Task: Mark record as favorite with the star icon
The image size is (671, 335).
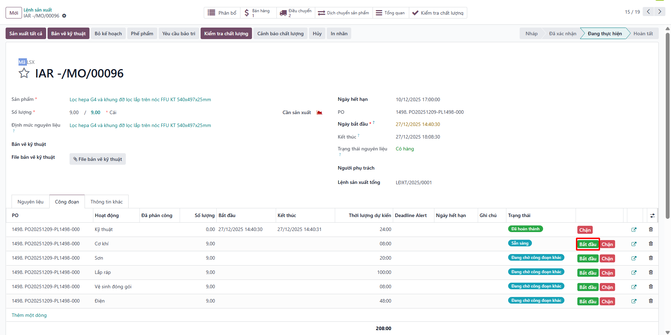Action: click(x=24, y=73)
